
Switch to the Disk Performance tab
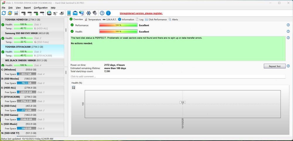156,19
